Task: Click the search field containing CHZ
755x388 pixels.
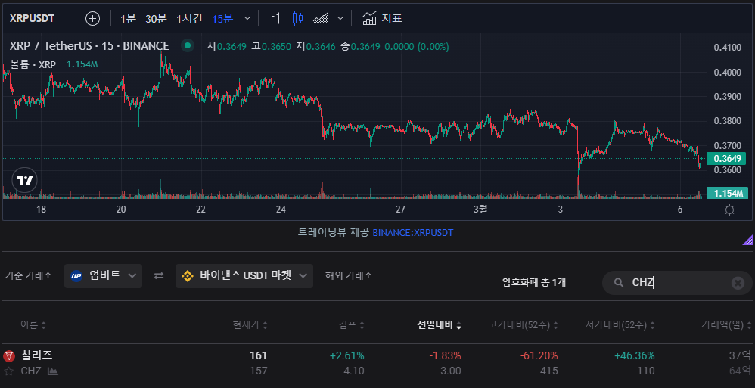Action: pyautogui.click(x=677, y=283)
